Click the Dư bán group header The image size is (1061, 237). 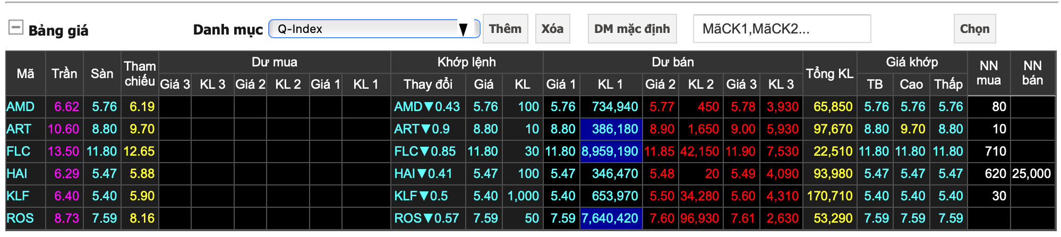pos(673,62)
